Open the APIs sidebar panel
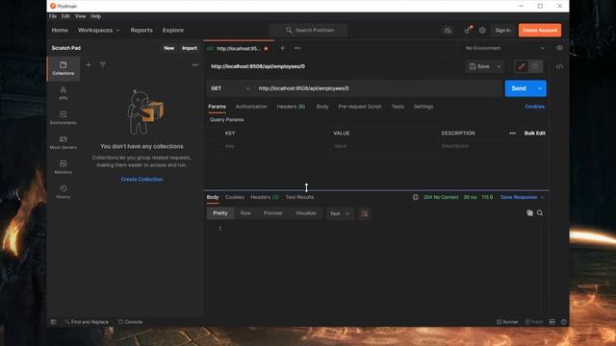The image size is (616, 346). coord(64,93)
